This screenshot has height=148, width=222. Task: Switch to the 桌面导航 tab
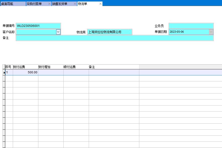(13, 4)
